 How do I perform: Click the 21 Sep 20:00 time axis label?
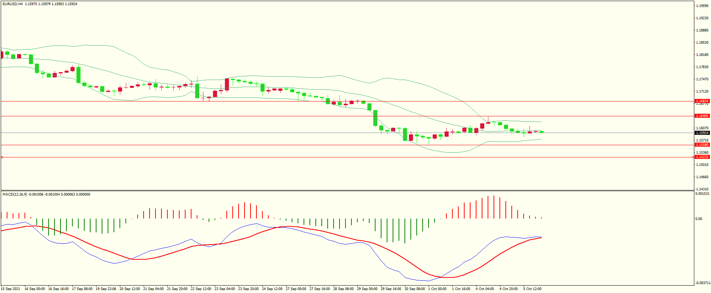177,289
